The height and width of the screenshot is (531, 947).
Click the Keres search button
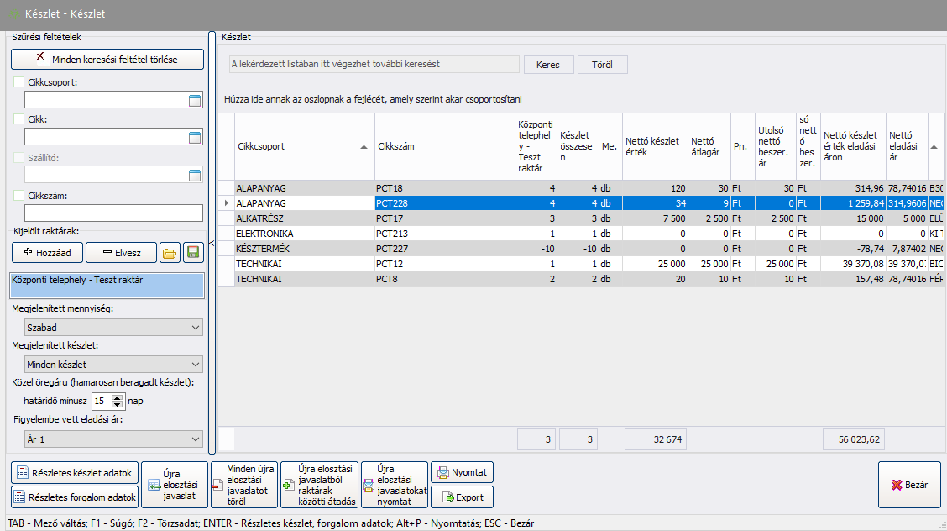point(547,65)
